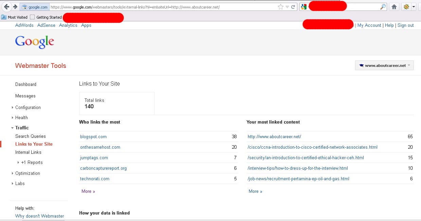This screenshot has height=221, width=421.
Task: Open AdWords from the top bar
Action: pyautogui.click(x=24, y=25)
